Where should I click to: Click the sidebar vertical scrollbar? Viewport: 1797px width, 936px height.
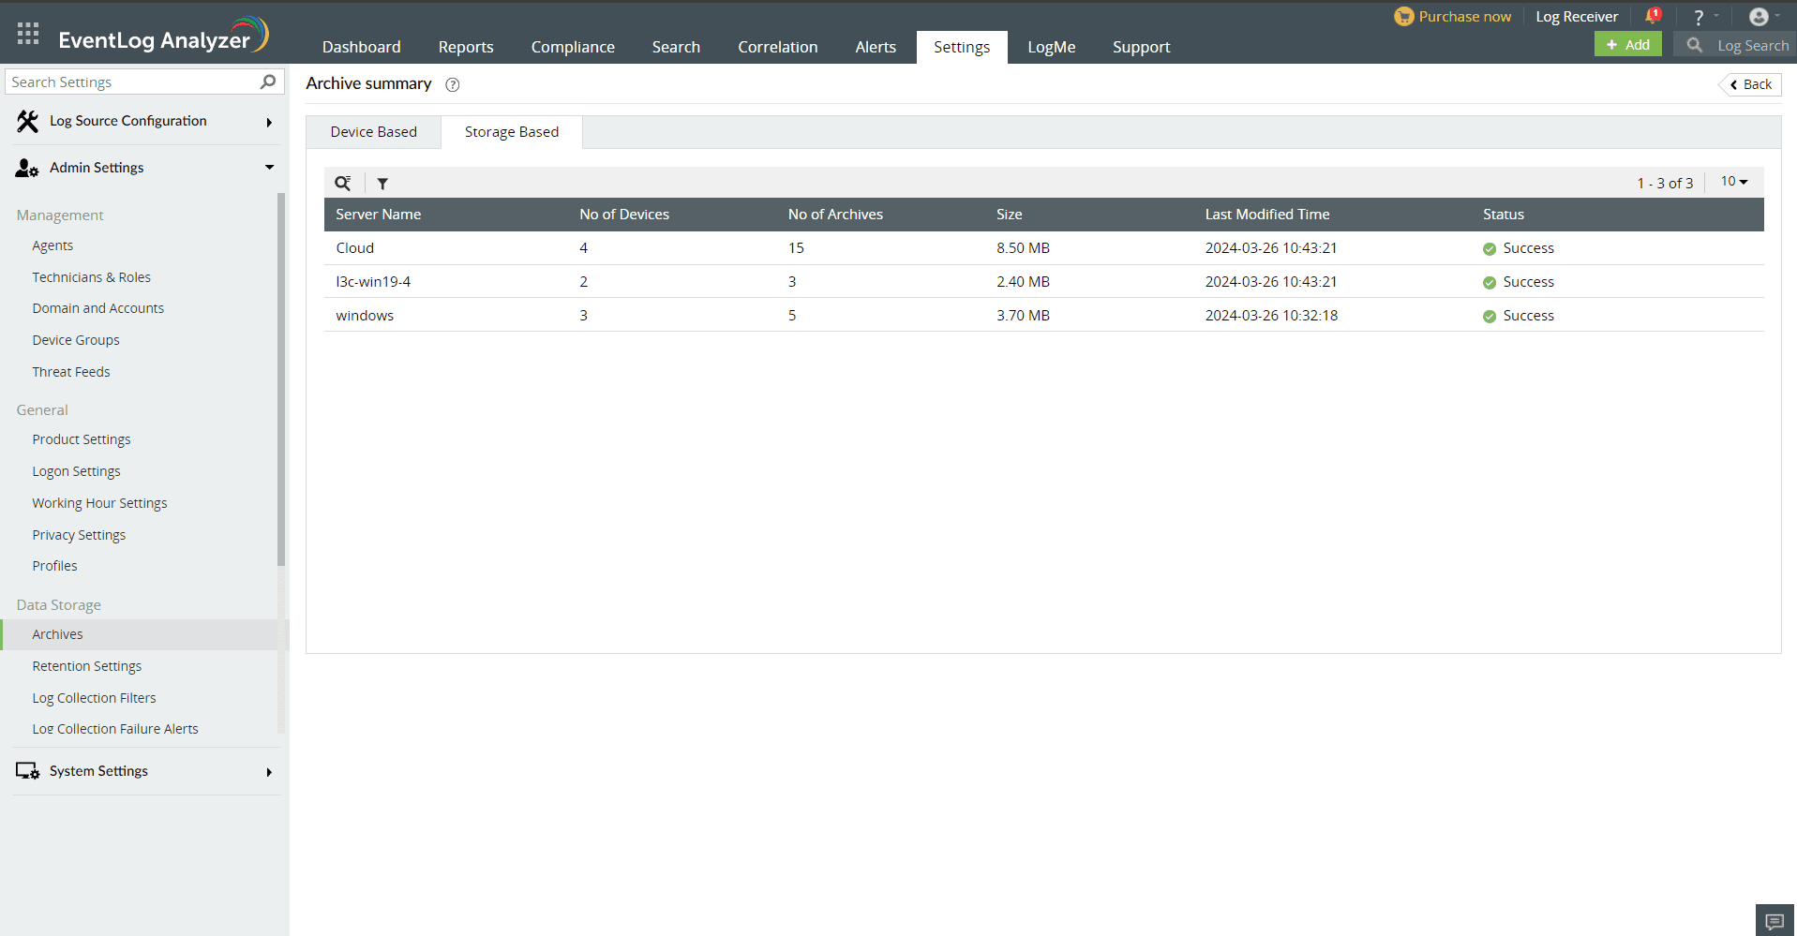pos(281,379)
